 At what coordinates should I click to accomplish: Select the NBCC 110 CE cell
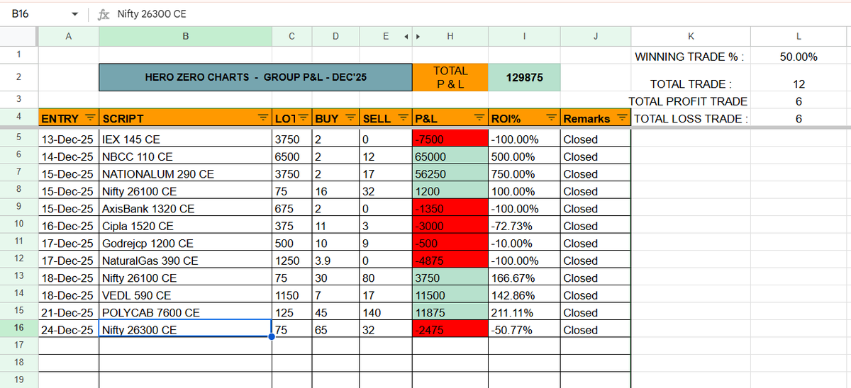tap(185, 156)
